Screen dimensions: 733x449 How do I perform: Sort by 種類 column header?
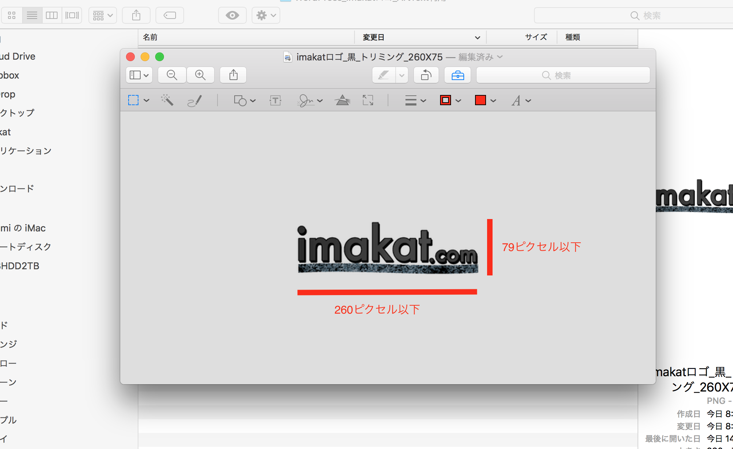(x=597, y=37)
